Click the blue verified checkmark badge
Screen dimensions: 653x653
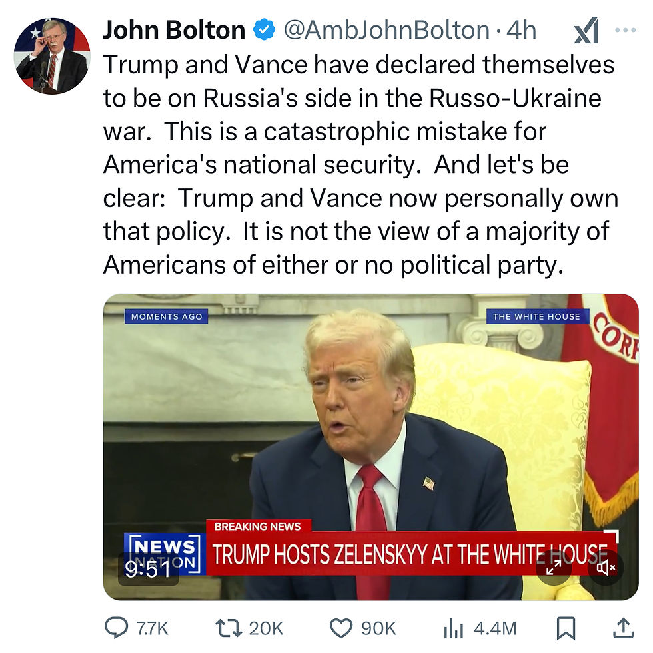pos(265,30)
